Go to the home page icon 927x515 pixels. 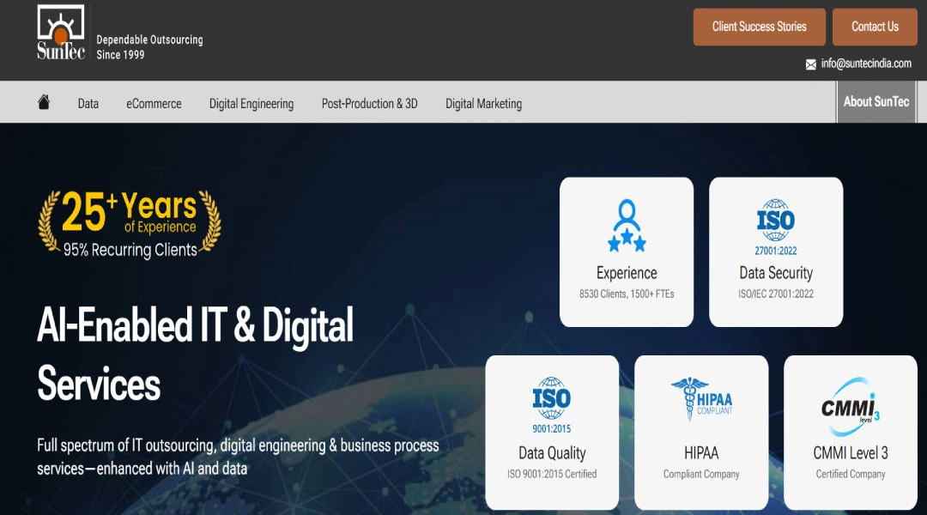[x=44, y=102]
